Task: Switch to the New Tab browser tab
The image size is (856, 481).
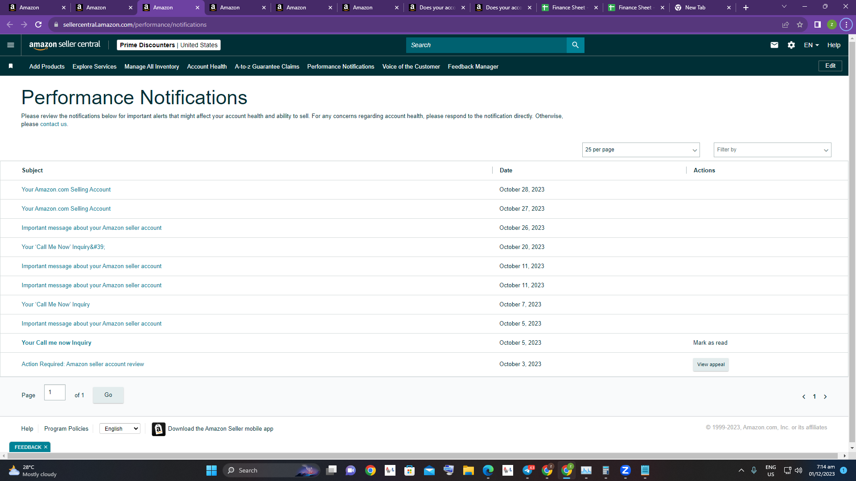Action: point(703,8)
